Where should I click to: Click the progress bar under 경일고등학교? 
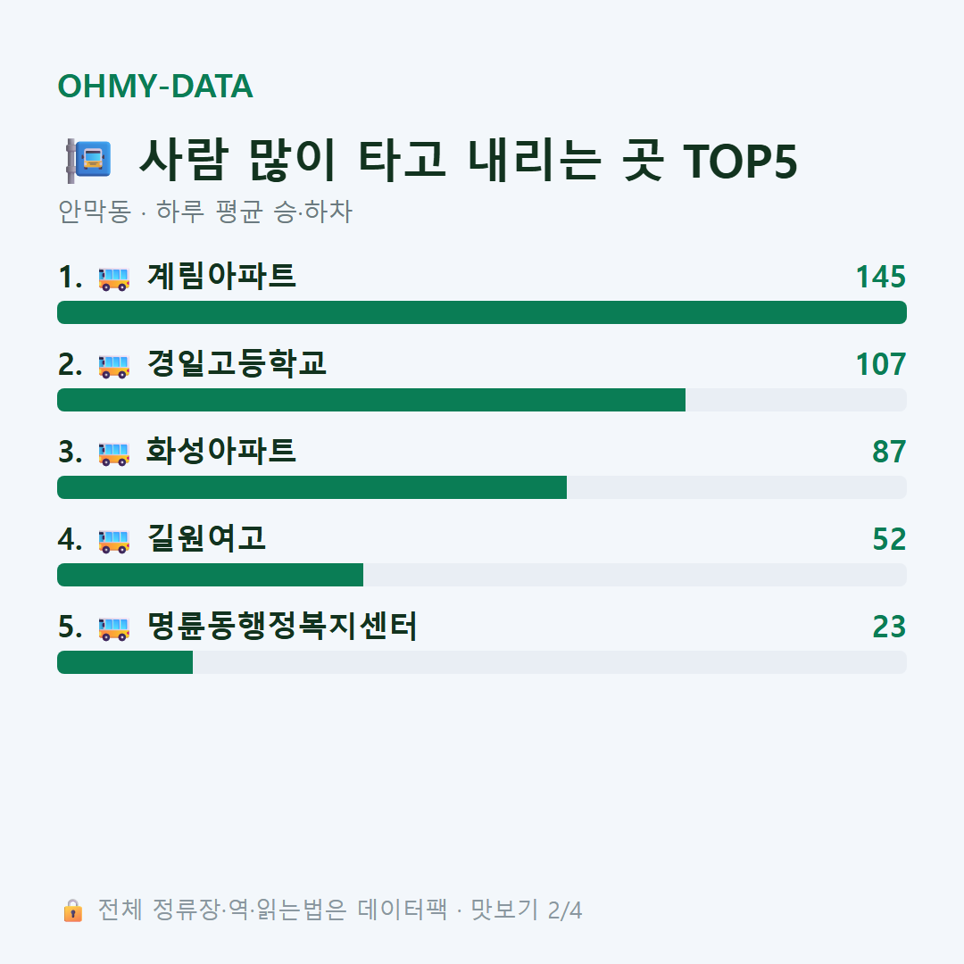coord(482,400)
